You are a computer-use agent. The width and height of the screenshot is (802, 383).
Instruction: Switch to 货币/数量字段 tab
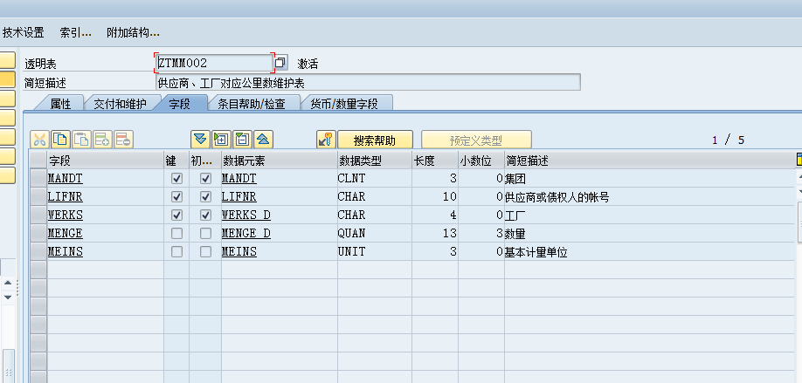coord(344,104)
